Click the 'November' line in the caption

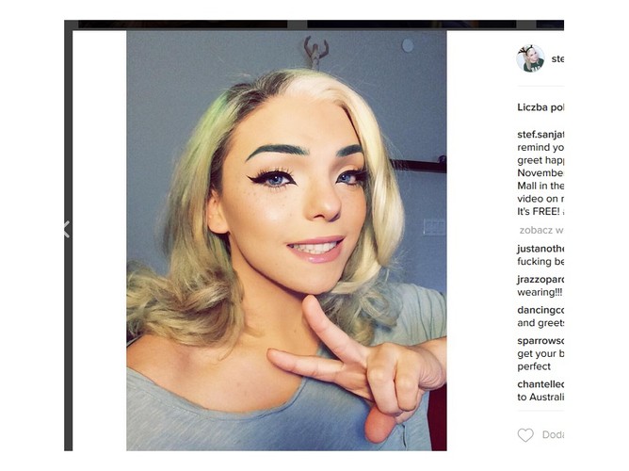tap(540, 173)
